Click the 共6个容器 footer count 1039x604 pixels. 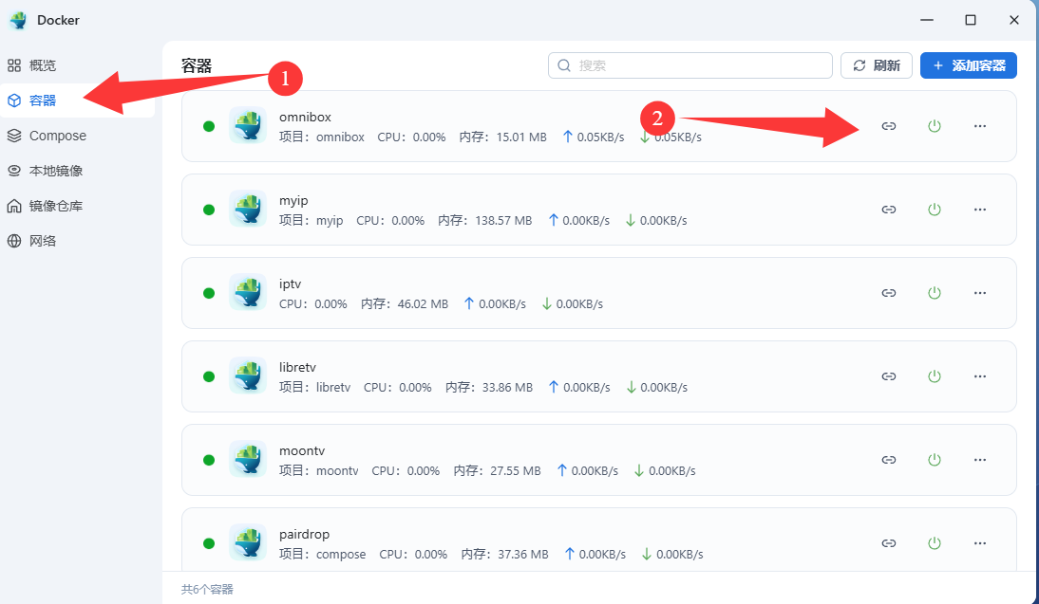tap(207, 589)
